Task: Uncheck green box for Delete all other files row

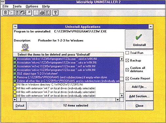Action: pos(15,81)
